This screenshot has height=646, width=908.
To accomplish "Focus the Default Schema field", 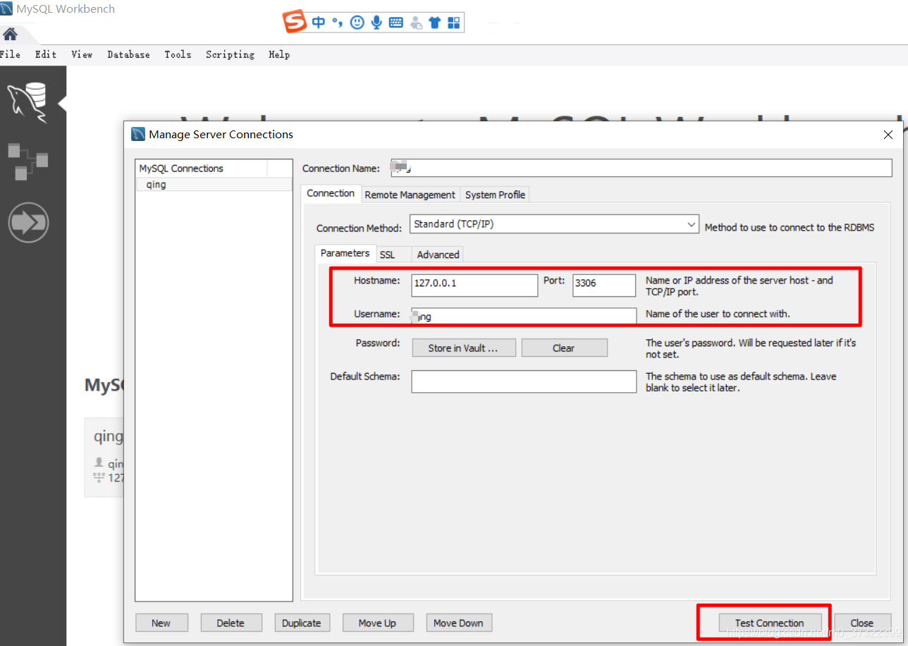I will pos(524,382).
